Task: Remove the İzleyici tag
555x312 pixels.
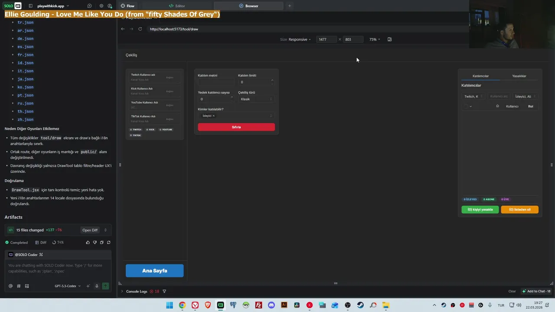Action: pos(214,116)
